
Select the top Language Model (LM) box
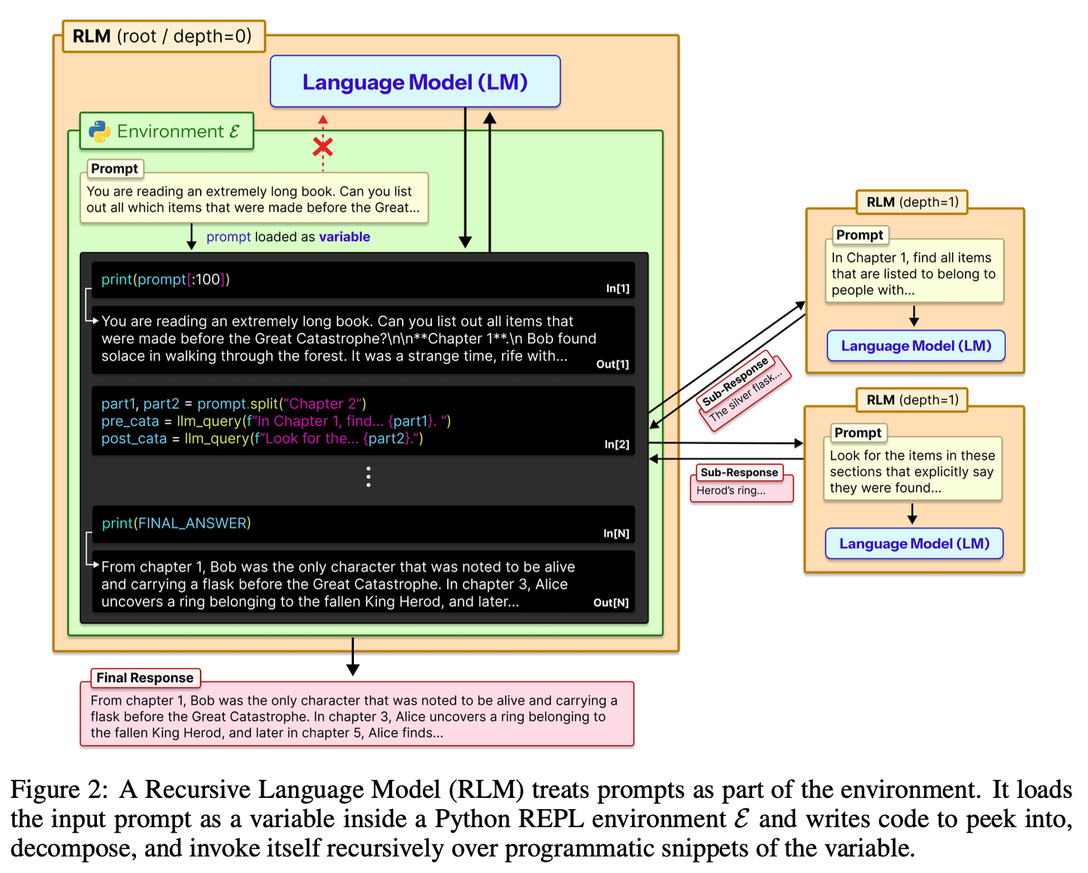coord(415,82)
